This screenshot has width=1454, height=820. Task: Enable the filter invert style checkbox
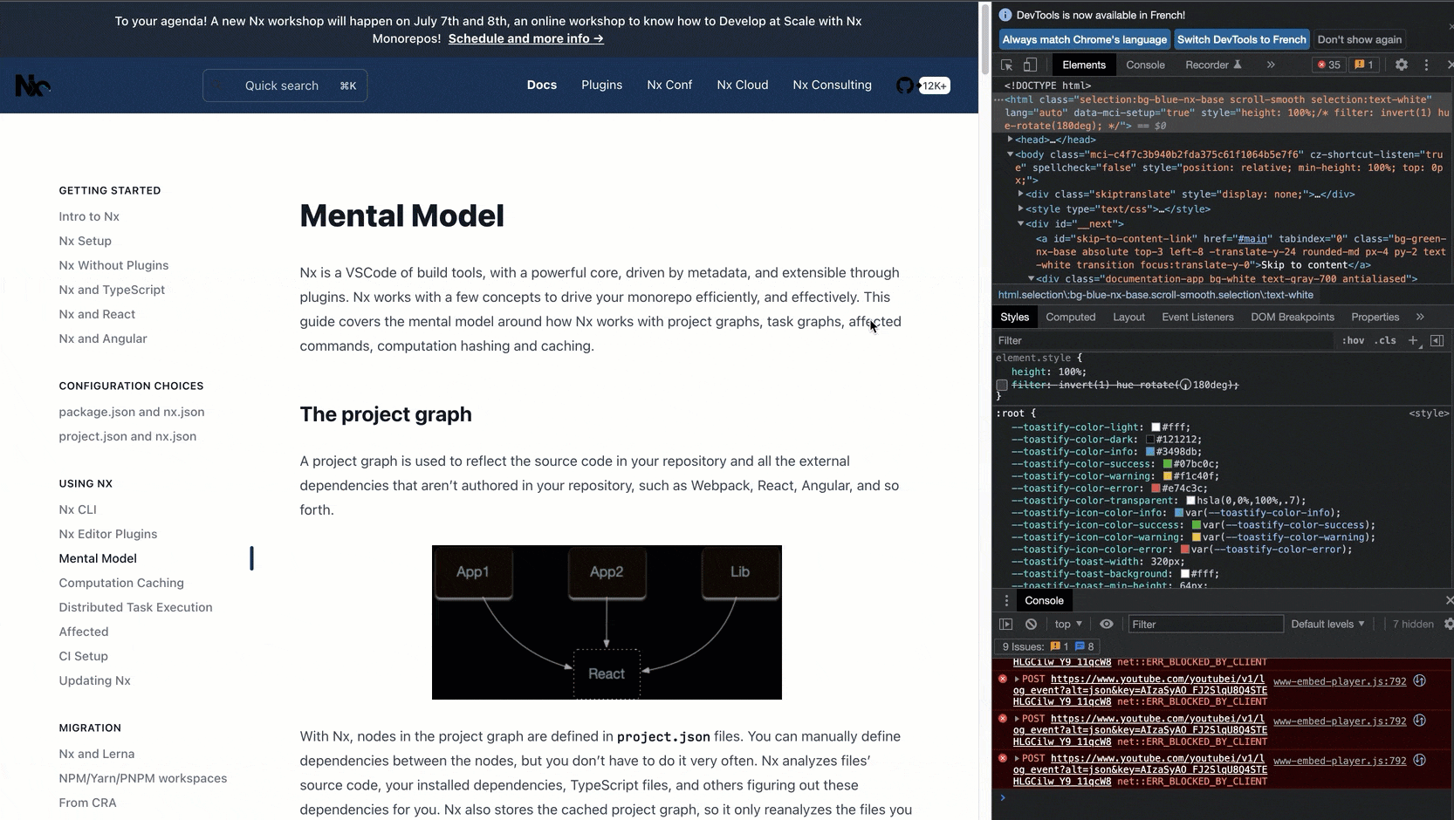[1002, 385]
